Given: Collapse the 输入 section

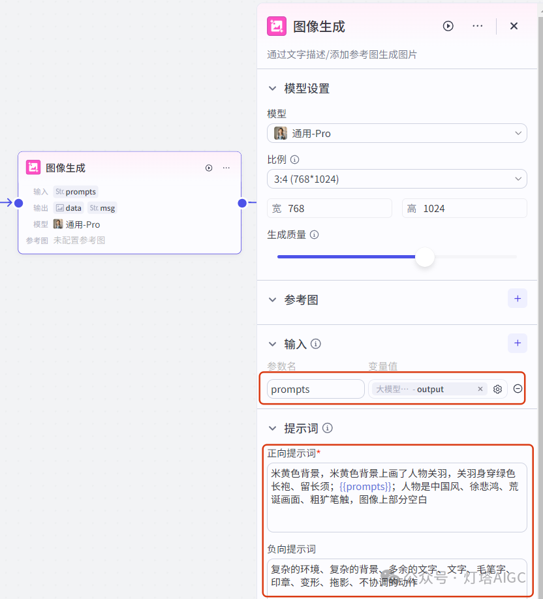Looking at the screenshot, I should 272,344.
